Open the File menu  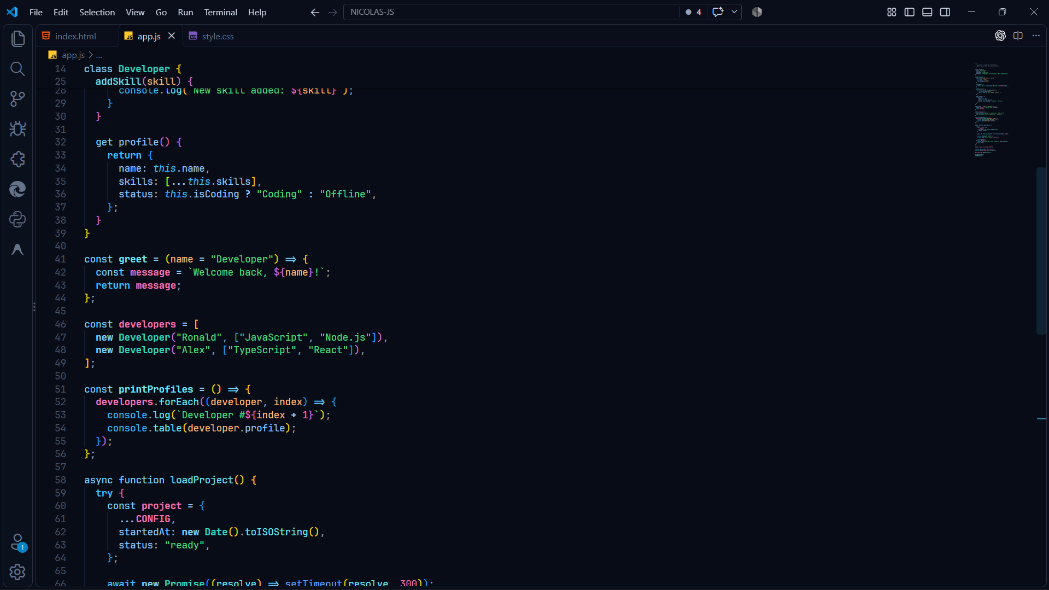pos(36,12)
